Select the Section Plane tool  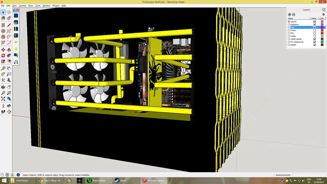[9, 112]
